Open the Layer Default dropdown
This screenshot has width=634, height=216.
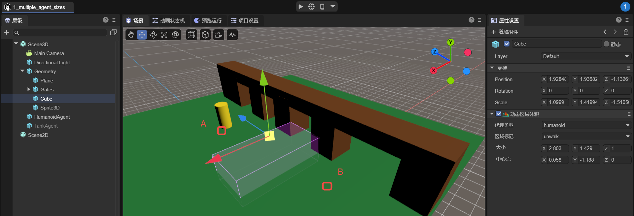(x=586, y=56)
